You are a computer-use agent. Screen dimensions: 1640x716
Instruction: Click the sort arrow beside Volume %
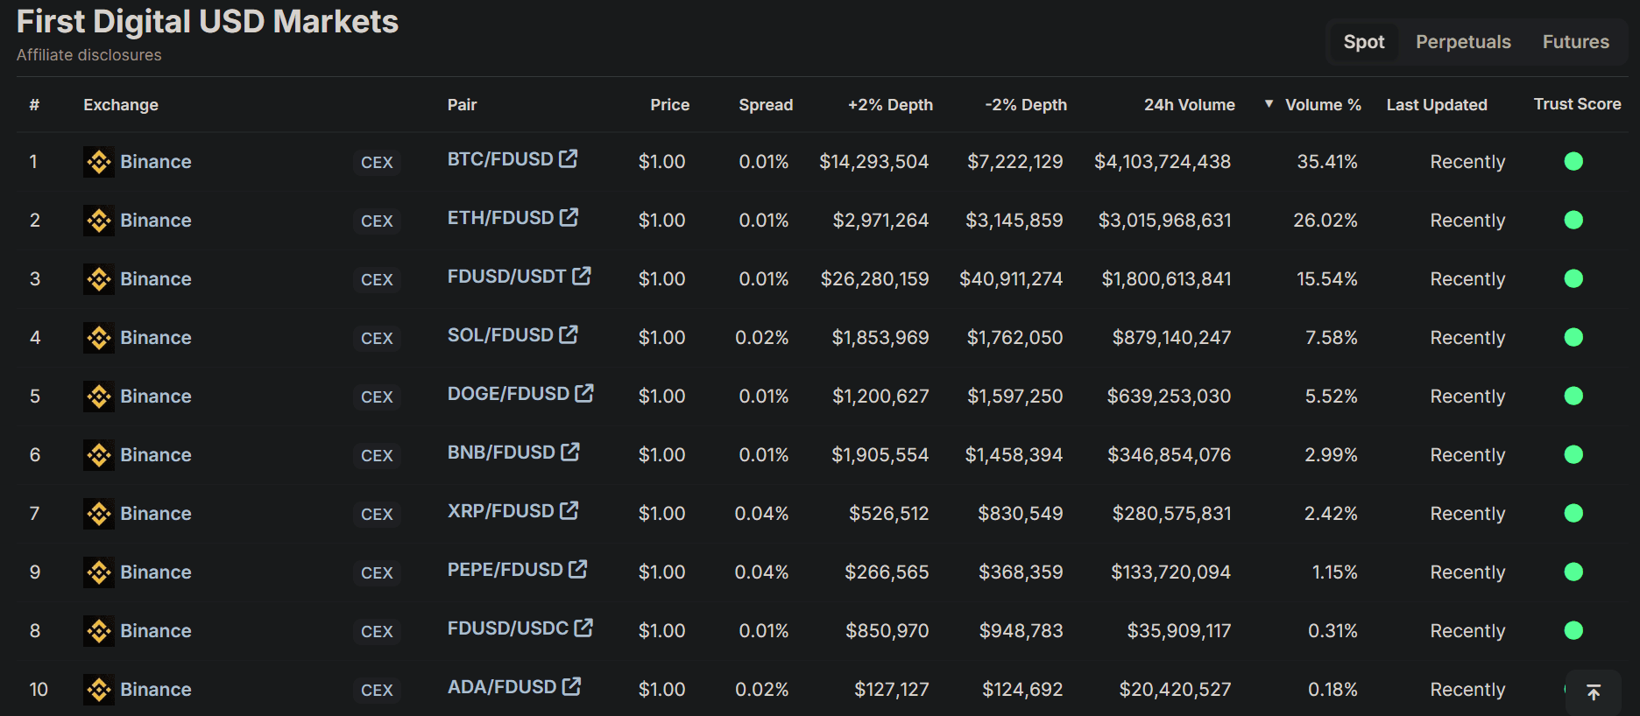pos(1269,104)
